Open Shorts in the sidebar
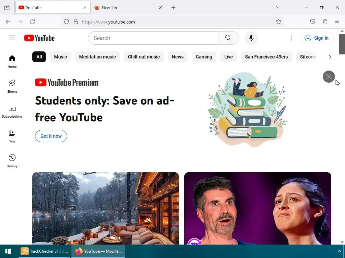Image resolution: width=345 pixels, height=258 pixels. tap(12, 86)
